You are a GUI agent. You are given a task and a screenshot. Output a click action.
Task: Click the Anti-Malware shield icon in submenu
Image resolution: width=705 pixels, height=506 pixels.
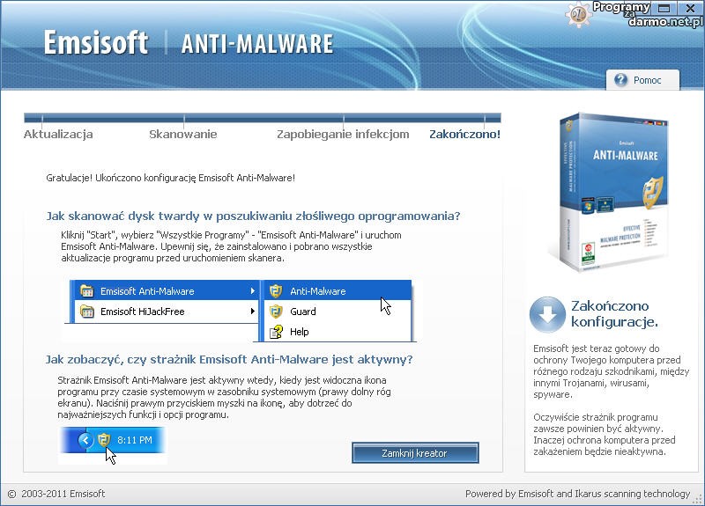coord(276,291)
